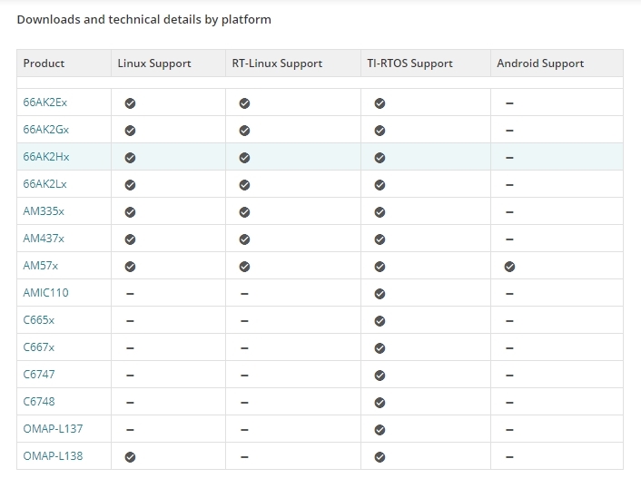Go to the AMIC110 product page
641x488 pixels.
pyautogui.click(x=45, y=293)
